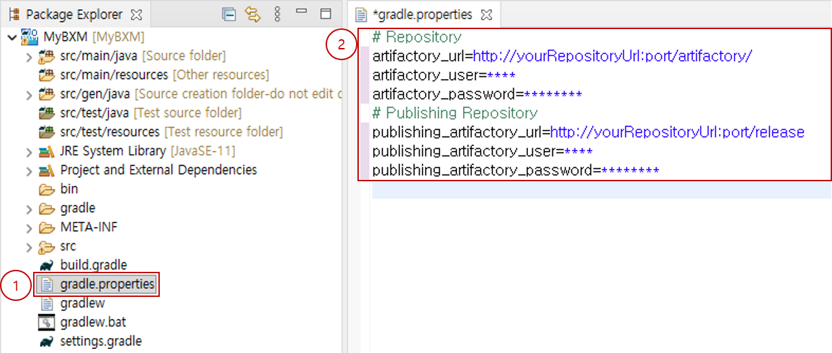Screen dimensions: 832x353
Task: Click JRE System Library books icon
Action: tap(47, 151)
